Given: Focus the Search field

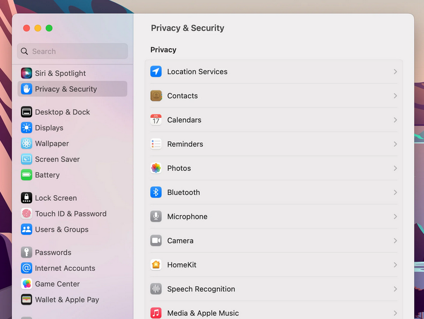Looking at the screenshot, I should [72, 51].
